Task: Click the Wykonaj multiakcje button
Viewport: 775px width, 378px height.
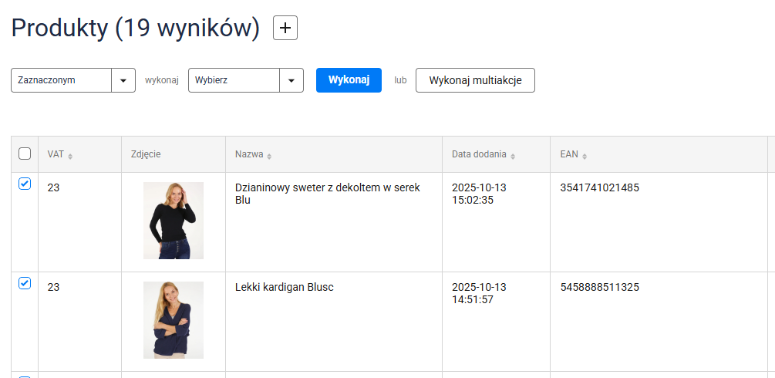Action: point(475,80)
